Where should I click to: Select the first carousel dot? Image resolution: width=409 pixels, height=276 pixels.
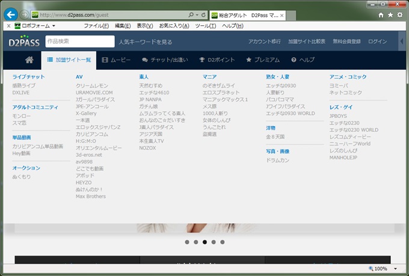point(187,242)
